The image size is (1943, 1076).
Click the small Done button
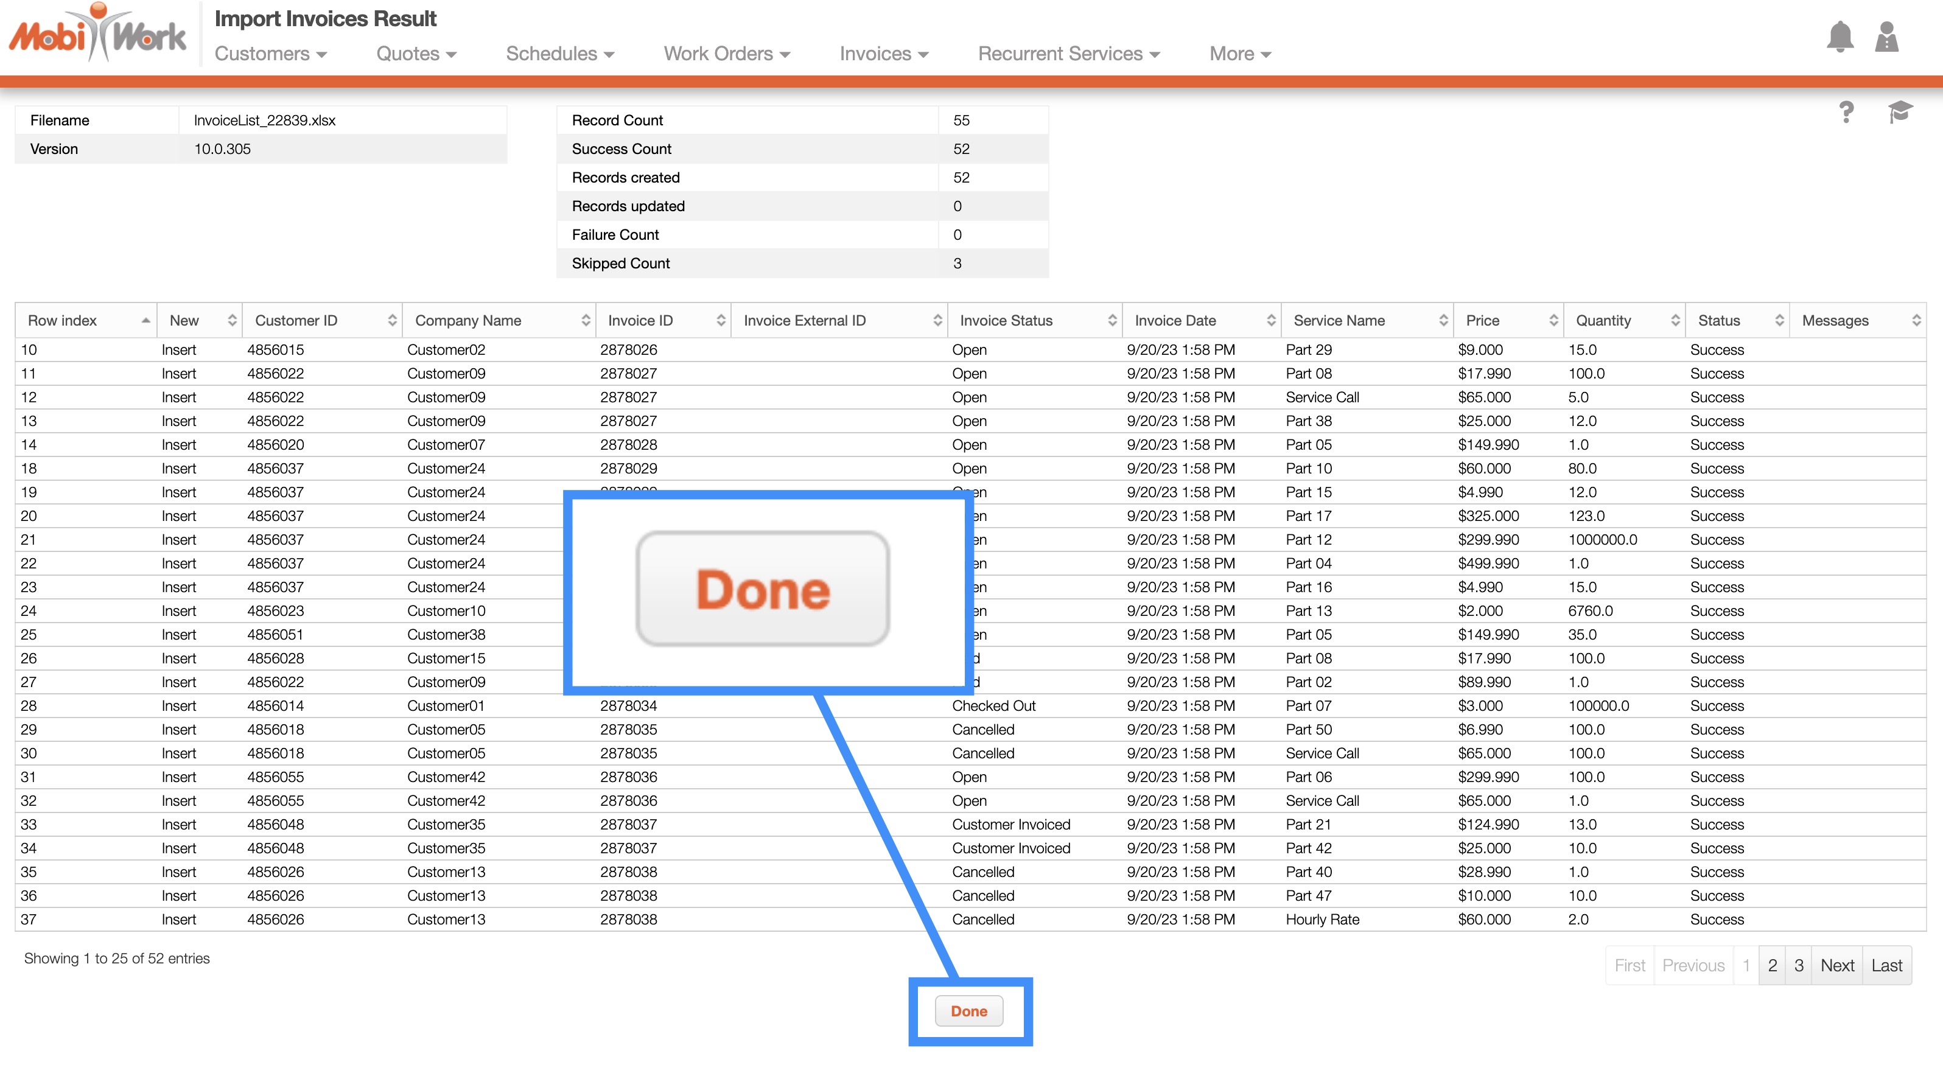(968, 1011)
